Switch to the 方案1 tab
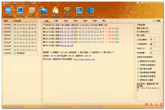Screen dimensions: 165x110 [47, 21]
